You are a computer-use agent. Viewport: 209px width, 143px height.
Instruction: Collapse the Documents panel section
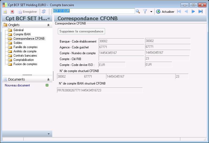tap(48, 79)
